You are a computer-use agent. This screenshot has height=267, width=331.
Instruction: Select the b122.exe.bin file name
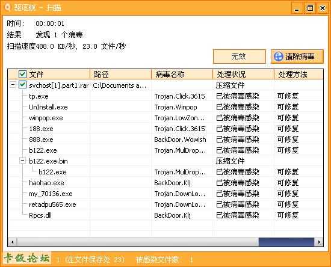tap(48, 161)
